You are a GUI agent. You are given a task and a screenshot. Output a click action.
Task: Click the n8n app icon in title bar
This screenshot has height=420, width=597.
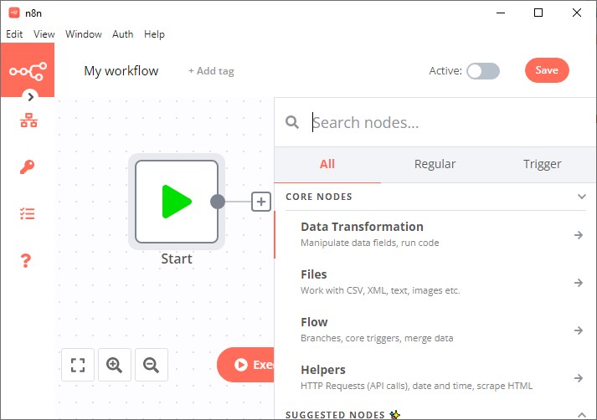[x=14, y=13]
